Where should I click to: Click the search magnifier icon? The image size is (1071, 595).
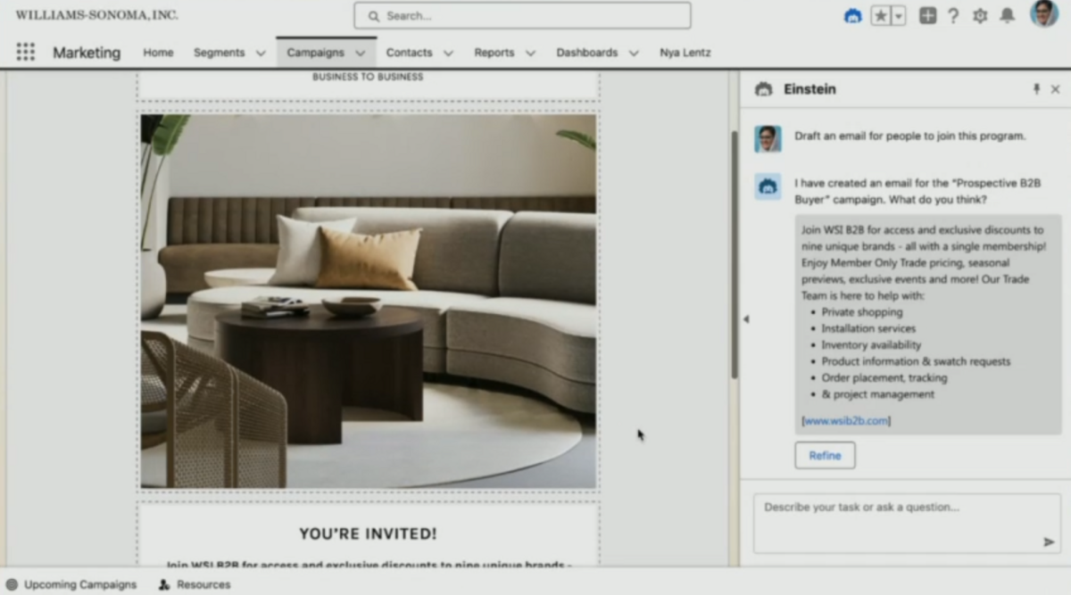pyautogui.click(x=373, y=16)
